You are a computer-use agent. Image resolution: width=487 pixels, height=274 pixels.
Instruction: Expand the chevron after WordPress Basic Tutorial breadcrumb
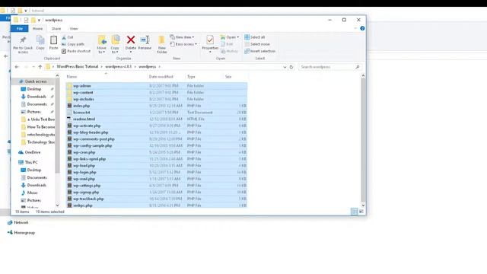click(x=101, y=67)
